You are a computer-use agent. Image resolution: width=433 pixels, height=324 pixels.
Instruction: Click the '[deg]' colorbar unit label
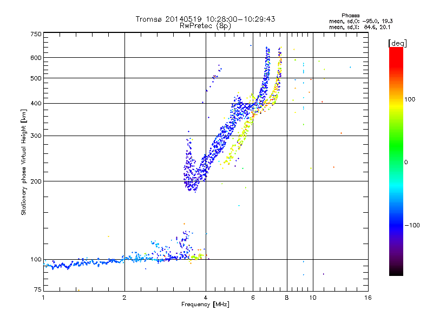pyautogui.click(x=397, y=43)
